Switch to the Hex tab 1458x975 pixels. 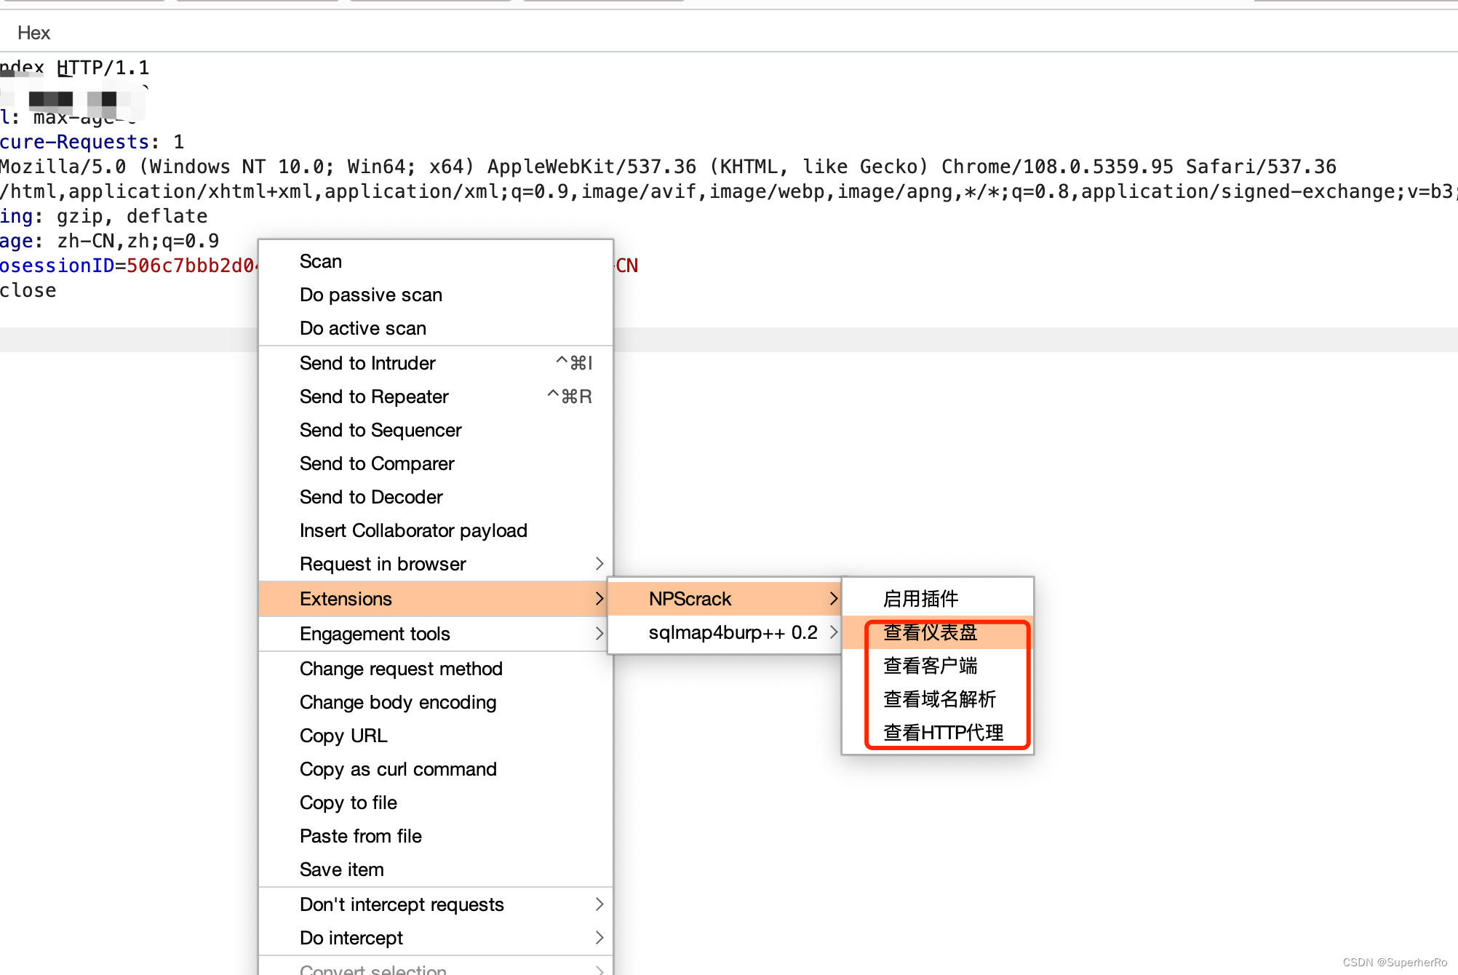pyautogui.click(x=33, y=33)
